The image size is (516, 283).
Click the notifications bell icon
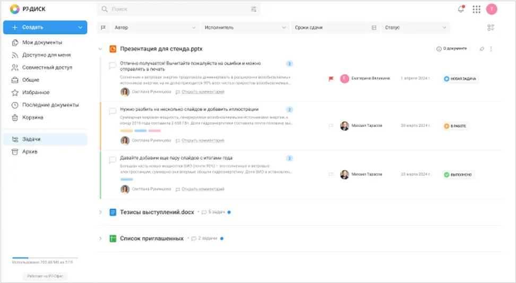(x=461, y=9)
